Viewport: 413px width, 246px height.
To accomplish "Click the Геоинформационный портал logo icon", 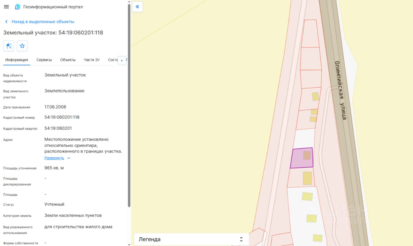I will pos(18,7).
